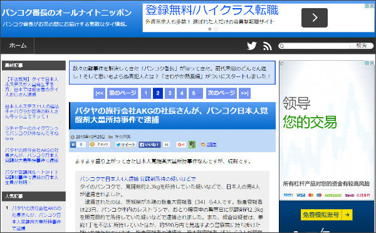Focus the search text field

pyautogui.click(x=316, y=46)
